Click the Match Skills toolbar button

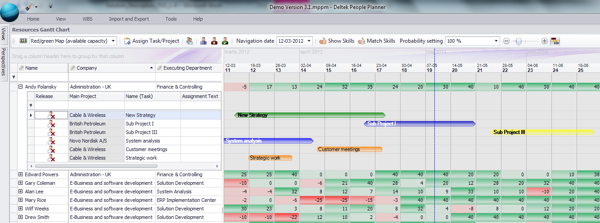click(376, 41)
